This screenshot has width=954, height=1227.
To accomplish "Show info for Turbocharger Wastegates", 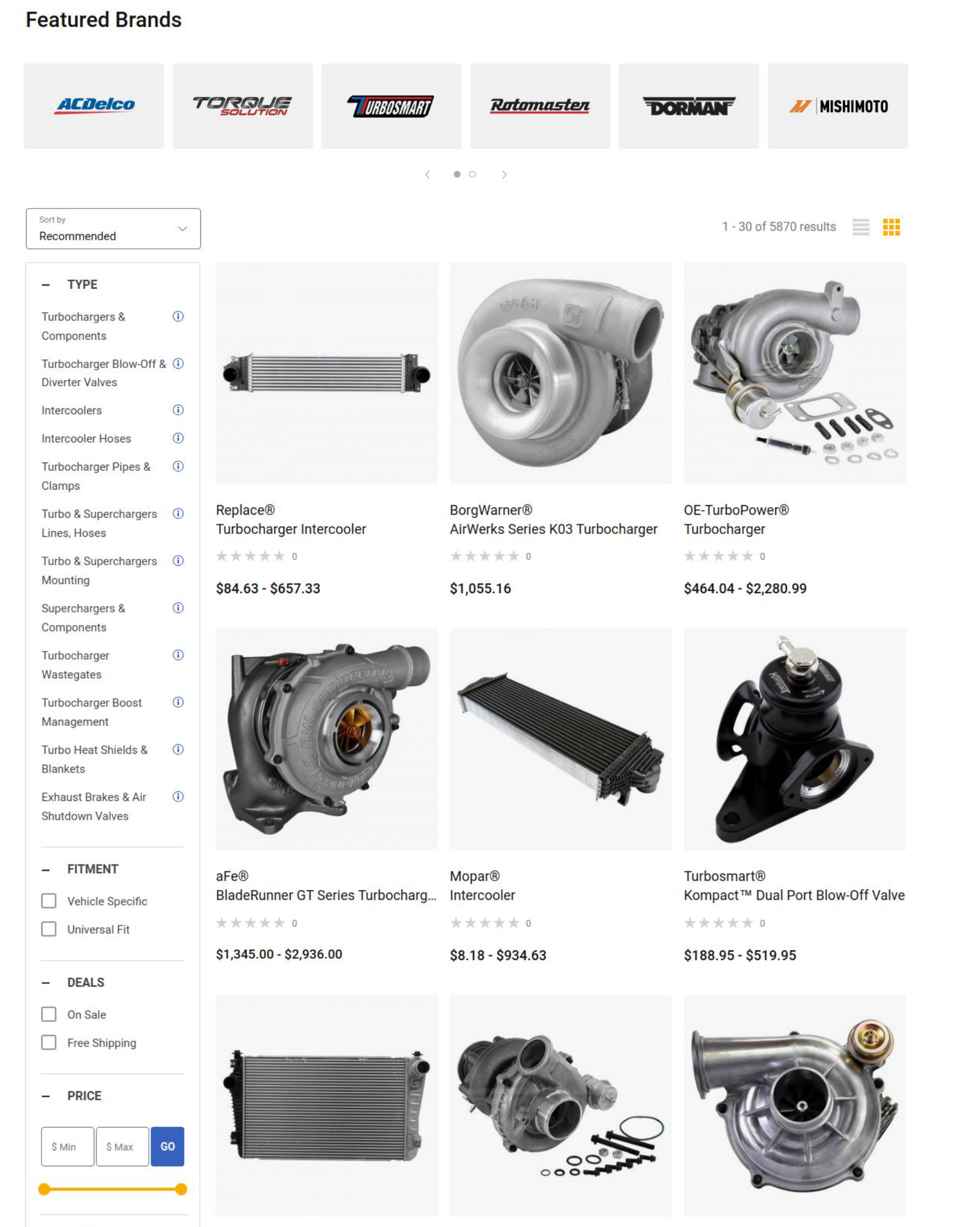I will coord(178,655).
